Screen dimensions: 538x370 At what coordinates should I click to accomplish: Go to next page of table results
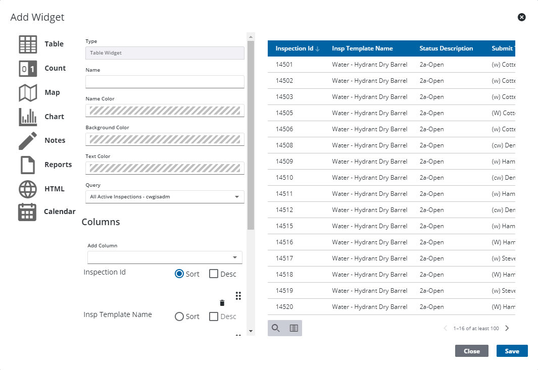coord(507,328)
